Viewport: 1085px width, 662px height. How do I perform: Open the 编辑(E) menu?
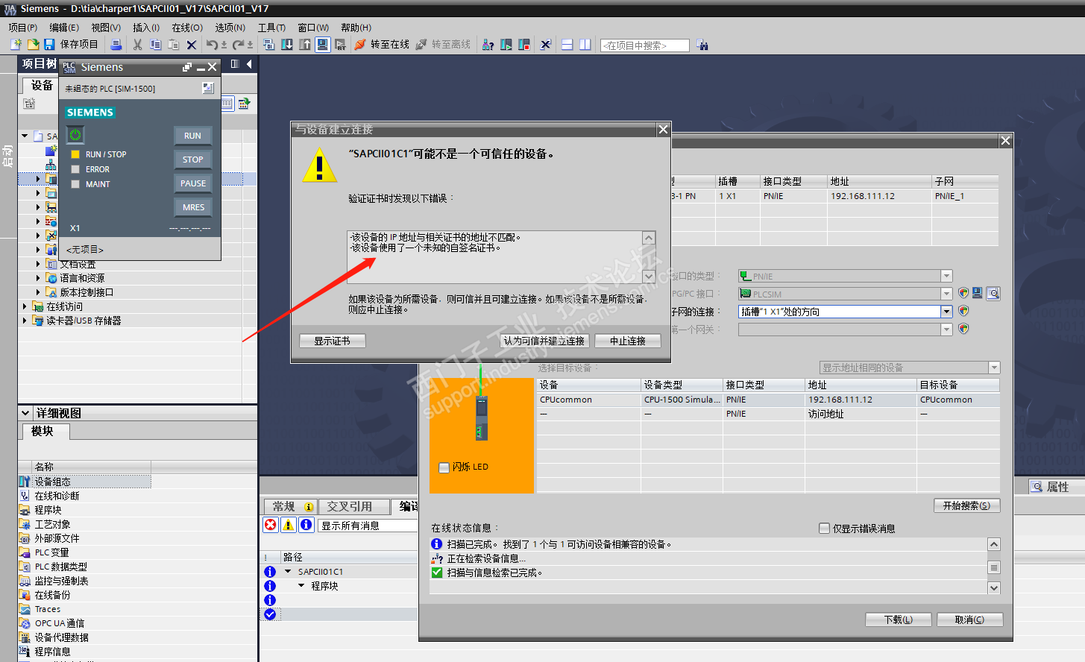click(64, 28)
